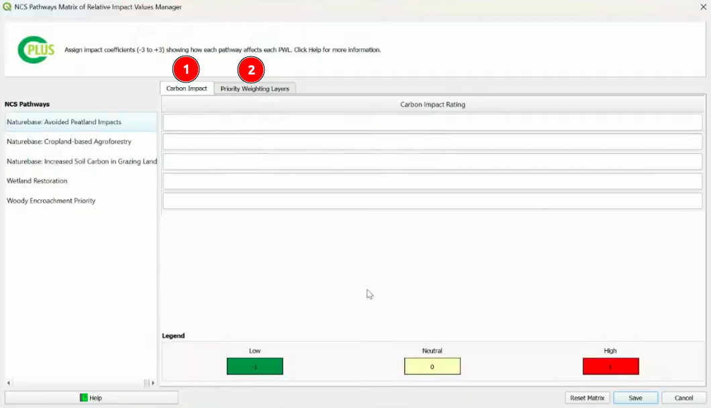
Task: Choose the Woody Encroachment Priority pathway
Action: [51, 201]
